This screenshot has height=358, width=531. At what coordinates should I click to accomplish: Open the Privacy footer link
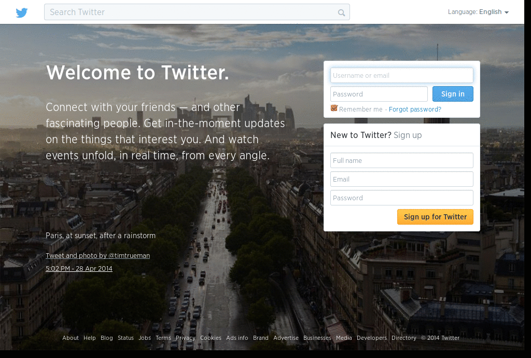tap(186, 338)
